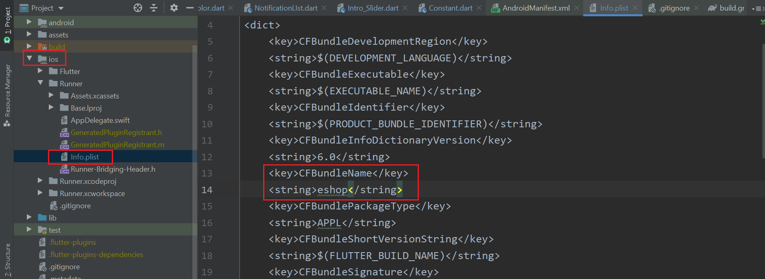Switch to the Constant.dart tab
The width and height of the screenshot is (765, 279).
(450, 8)
